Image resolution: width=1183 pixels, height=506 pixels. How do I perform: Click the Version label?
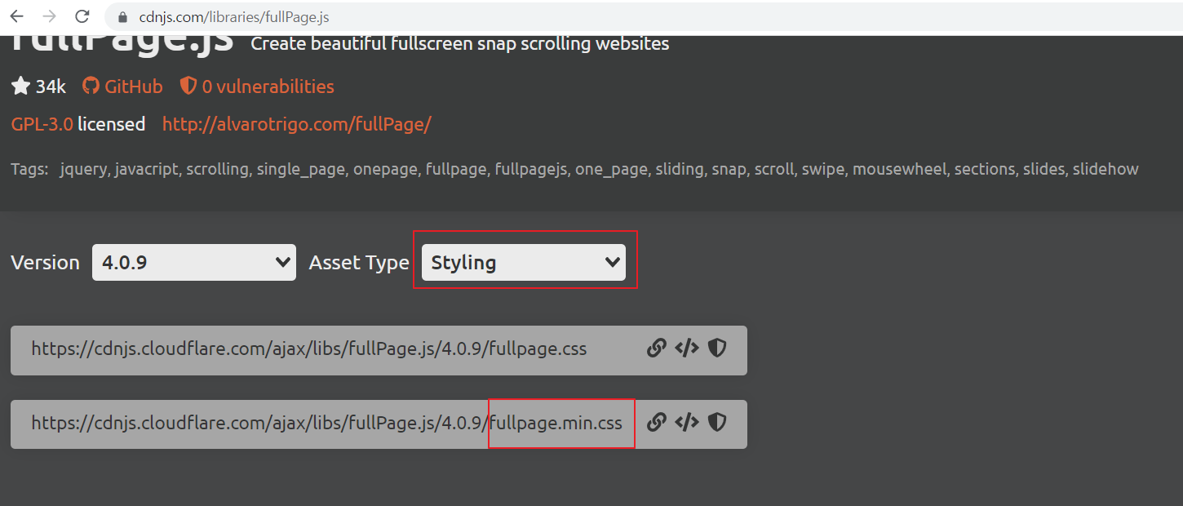click(46, 263)
